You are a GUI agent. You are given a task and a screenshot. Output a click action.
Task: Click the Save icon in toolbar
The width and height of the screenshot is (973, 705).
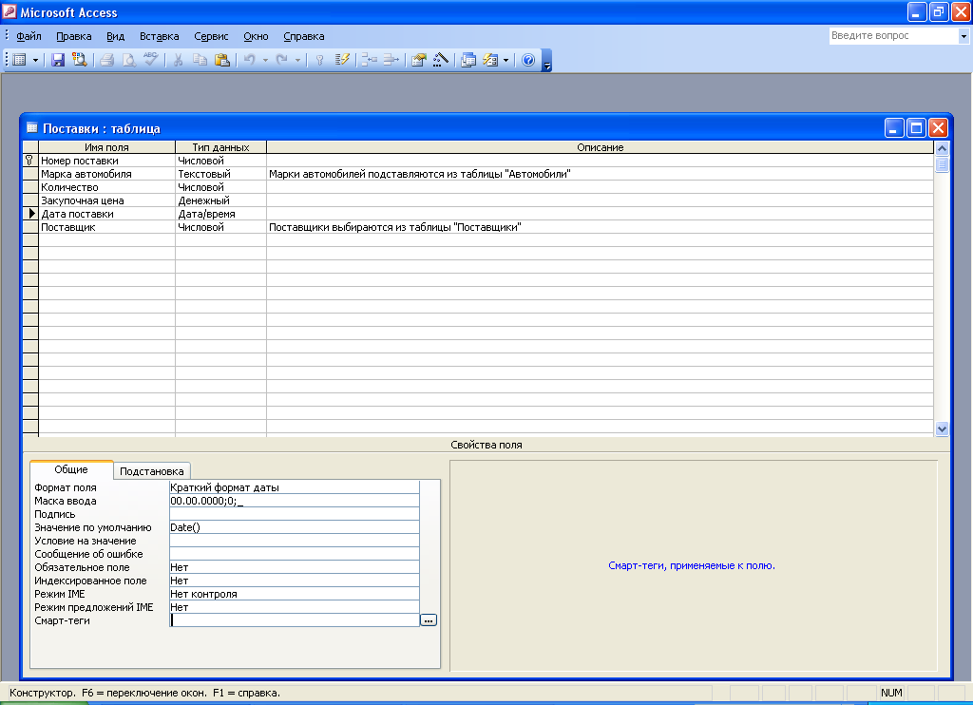pos(58,60)
